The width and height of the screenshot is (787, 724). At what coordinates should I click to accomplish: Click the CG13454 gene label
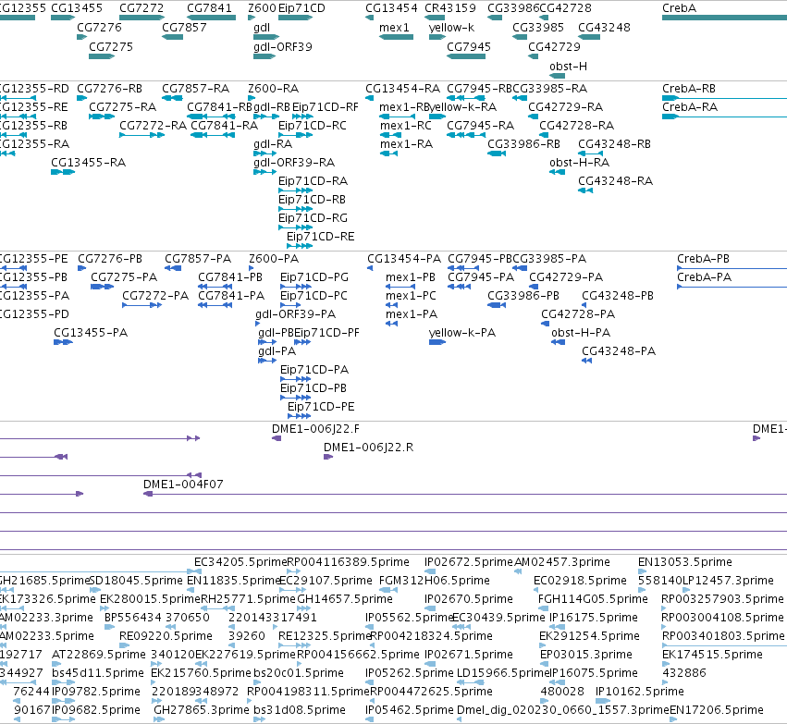tap(391, 8)
